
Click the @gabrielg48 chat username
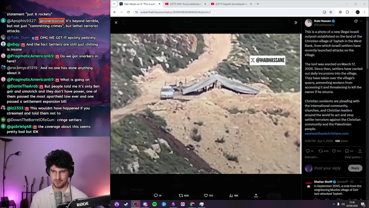point(19,127)
